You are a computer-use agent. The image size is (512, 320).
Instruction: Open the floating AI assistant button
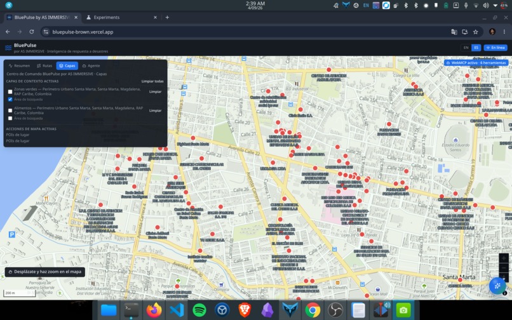497,286
